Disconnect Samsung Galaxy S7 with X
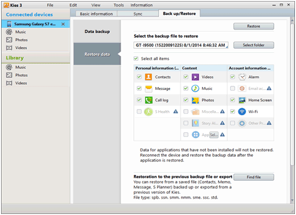Screen dimensions: 296x215 click(63, 24)
